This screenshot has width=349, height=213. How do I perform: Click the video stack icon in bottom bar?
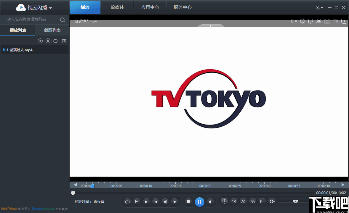pyautogui.click(x=253, y=201)
